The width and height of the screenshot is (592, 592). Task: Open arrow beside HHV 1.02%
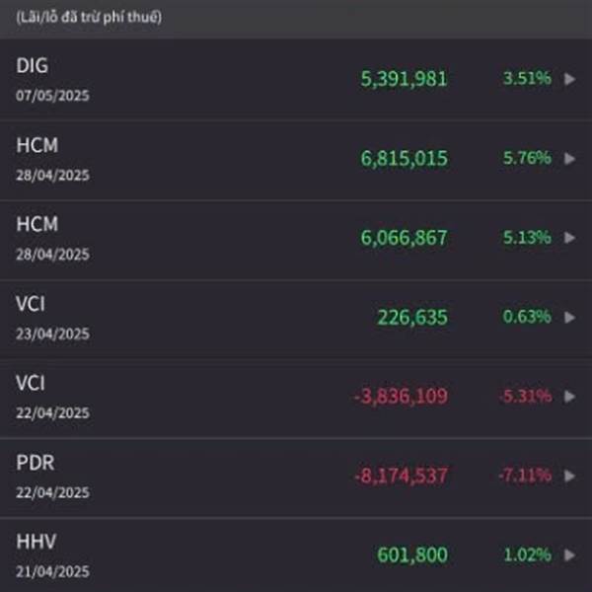pyautogui.click(x=569, y=555)
